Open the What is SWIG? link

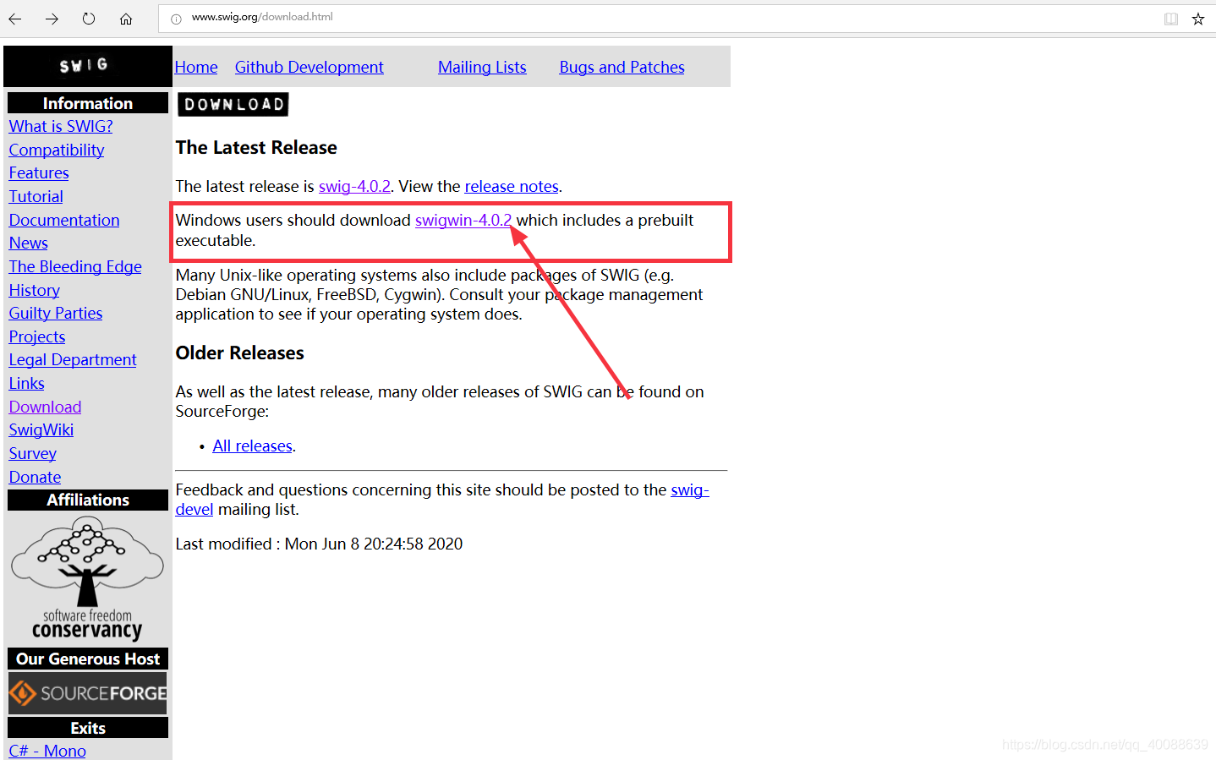(x=61, y=126)
